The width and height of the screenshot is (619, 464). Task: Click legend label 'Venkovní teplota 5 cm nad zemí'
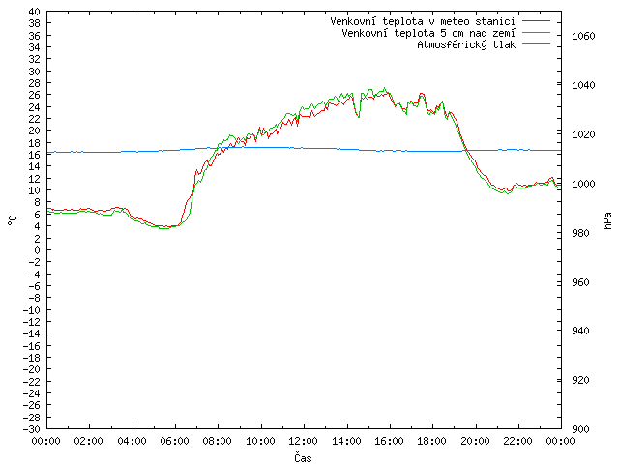click(428, 33)
